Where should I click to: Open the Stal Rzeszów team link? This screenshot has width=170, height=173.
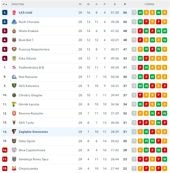click(28, 77)
